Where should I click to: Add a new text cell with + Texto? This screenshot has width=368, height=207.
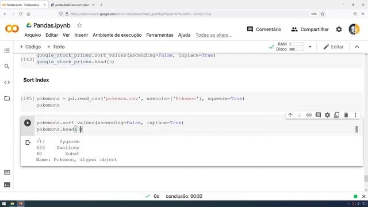click(x=56, y=47)
